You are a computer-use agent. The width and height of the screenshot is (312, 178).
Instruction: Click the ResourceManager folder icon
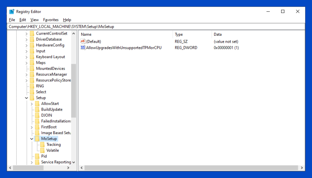pyautogui.click(x=32, y=74)
